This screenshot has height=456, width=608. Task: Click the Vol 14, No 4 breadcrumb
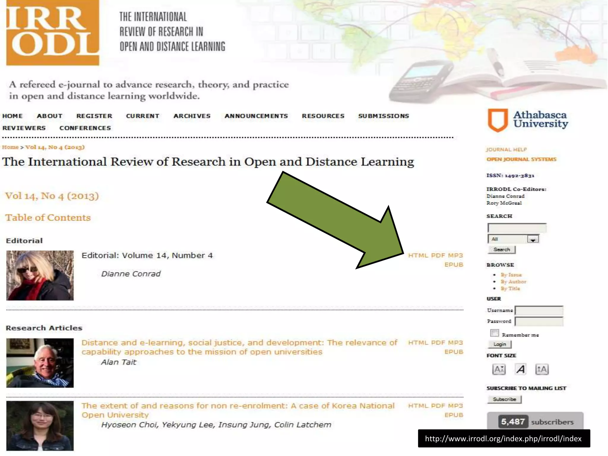tap(55, 147)
